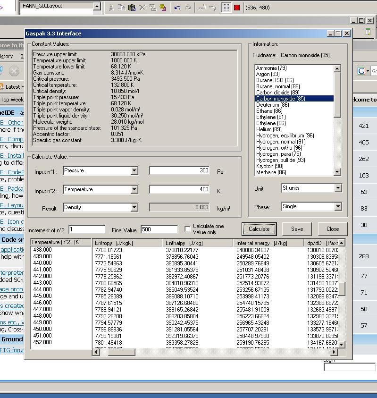Expand the Result Density dropdown
This screenshot has height=398, width=377.
(134, 207)
